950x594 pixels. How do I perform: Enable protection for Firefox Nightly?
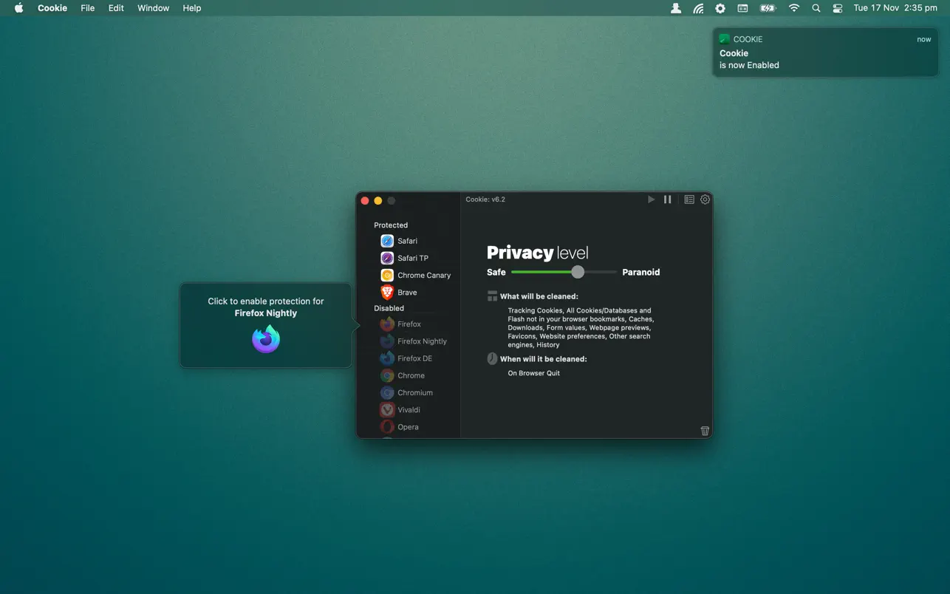click(421, 341)
